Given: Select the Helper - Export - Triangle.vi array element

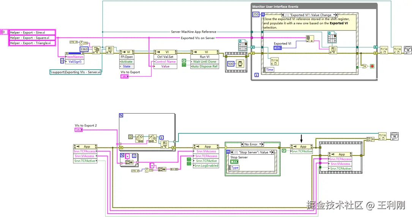Looking at the screenshot, I should click(32, 43).
